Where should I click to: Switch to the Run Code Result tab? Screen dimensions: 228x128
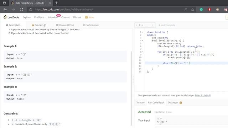click(156, 102)
